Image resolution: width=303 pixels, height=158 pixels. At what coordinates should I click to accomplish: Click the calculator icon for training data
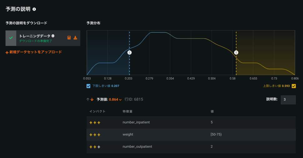click(69, 38)
